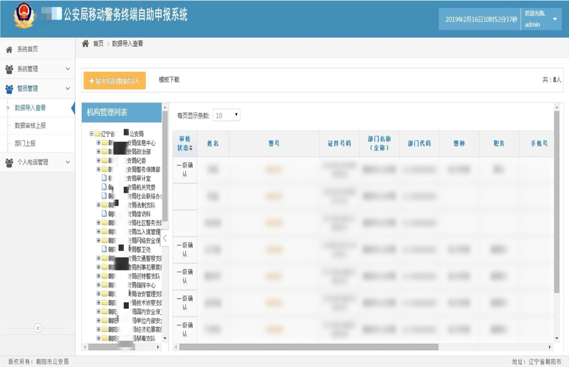This screenshot has height=367, width=569.
Task: Expand the 公安局警务保障部 tree node
Action: click(98, 169)
